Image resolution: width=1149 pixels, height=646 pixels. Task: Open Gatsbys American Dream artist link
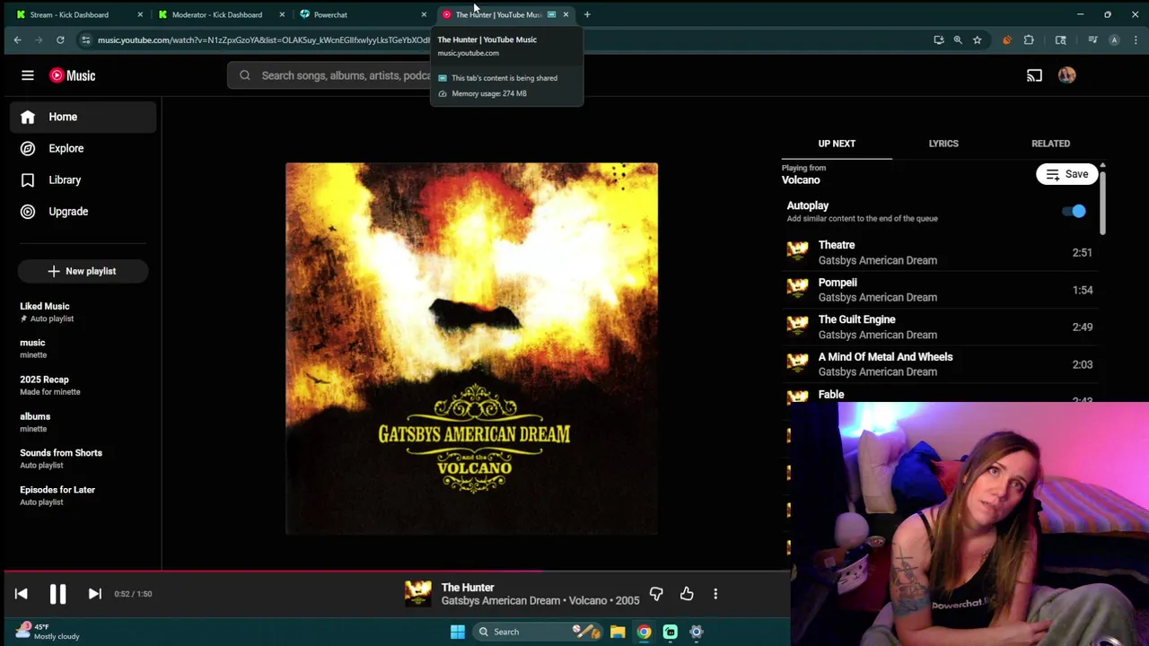pyautogui.click(x=501, y=601)
